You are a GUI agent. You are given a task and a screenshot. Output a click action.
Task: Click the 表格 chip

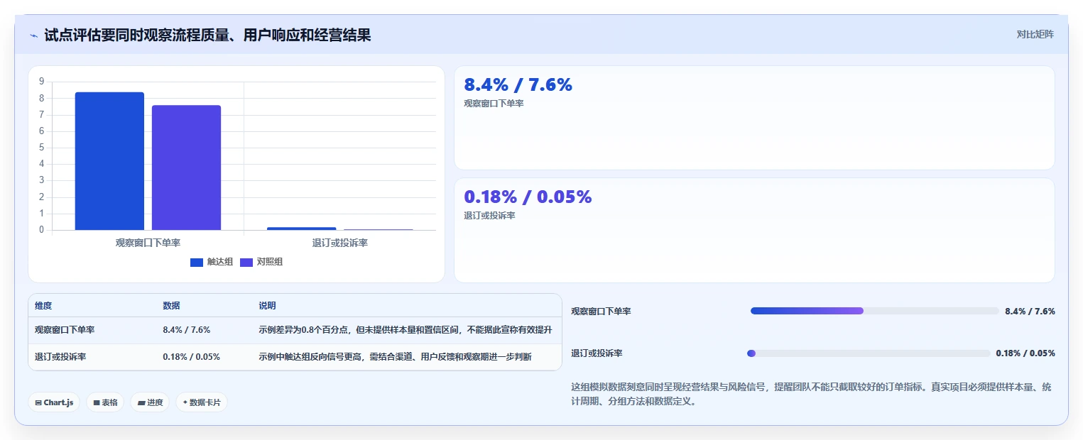pos(105,402)
